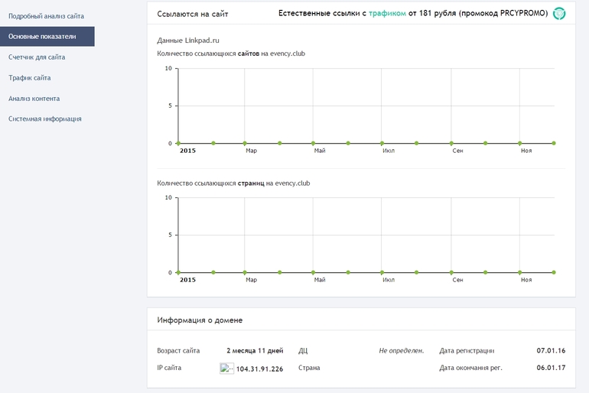
Task: Click the broken flag image next to the IP address
Action: pyautogui.click(x=226, y=368)
